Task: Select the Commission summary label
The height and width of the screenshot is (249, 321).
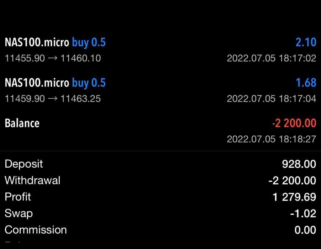Action: (35, 230)
